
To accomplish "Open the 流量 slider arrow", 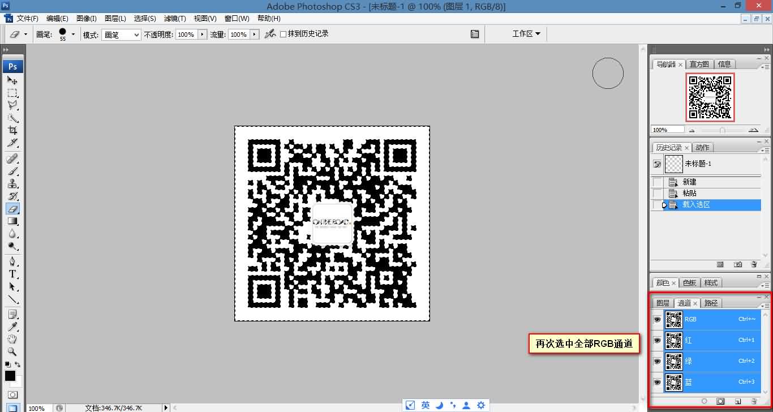I will point(254,35).
